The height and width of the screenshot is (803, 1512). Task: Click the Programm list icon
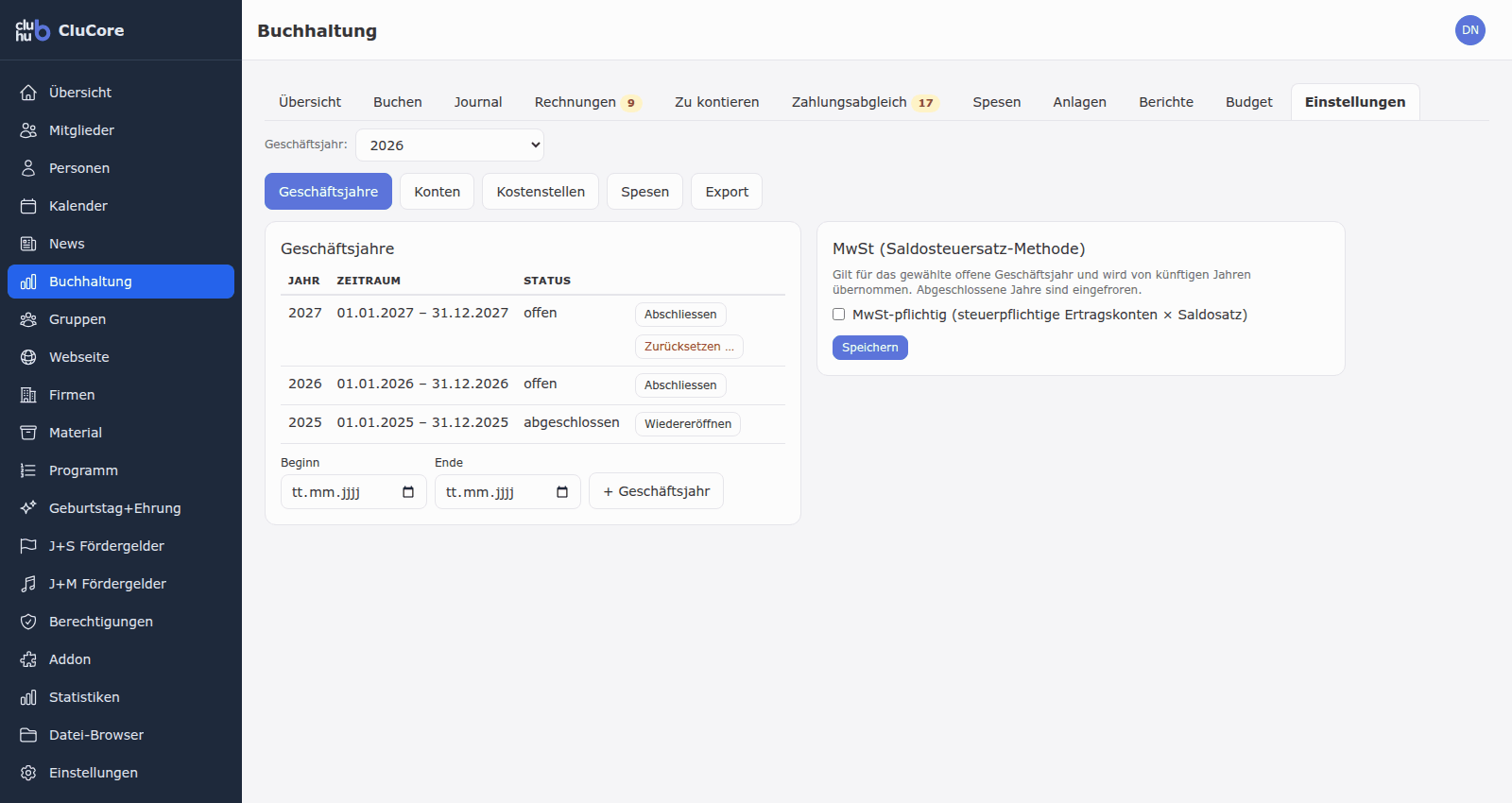[x=28, y=470]
